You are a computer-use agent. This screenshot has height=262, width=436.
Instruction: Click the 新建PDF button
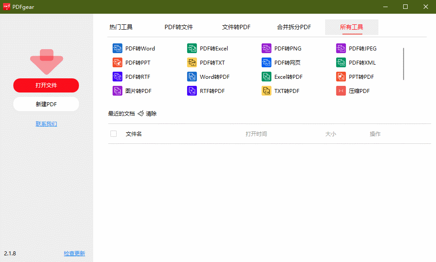[x=46, y=104]
